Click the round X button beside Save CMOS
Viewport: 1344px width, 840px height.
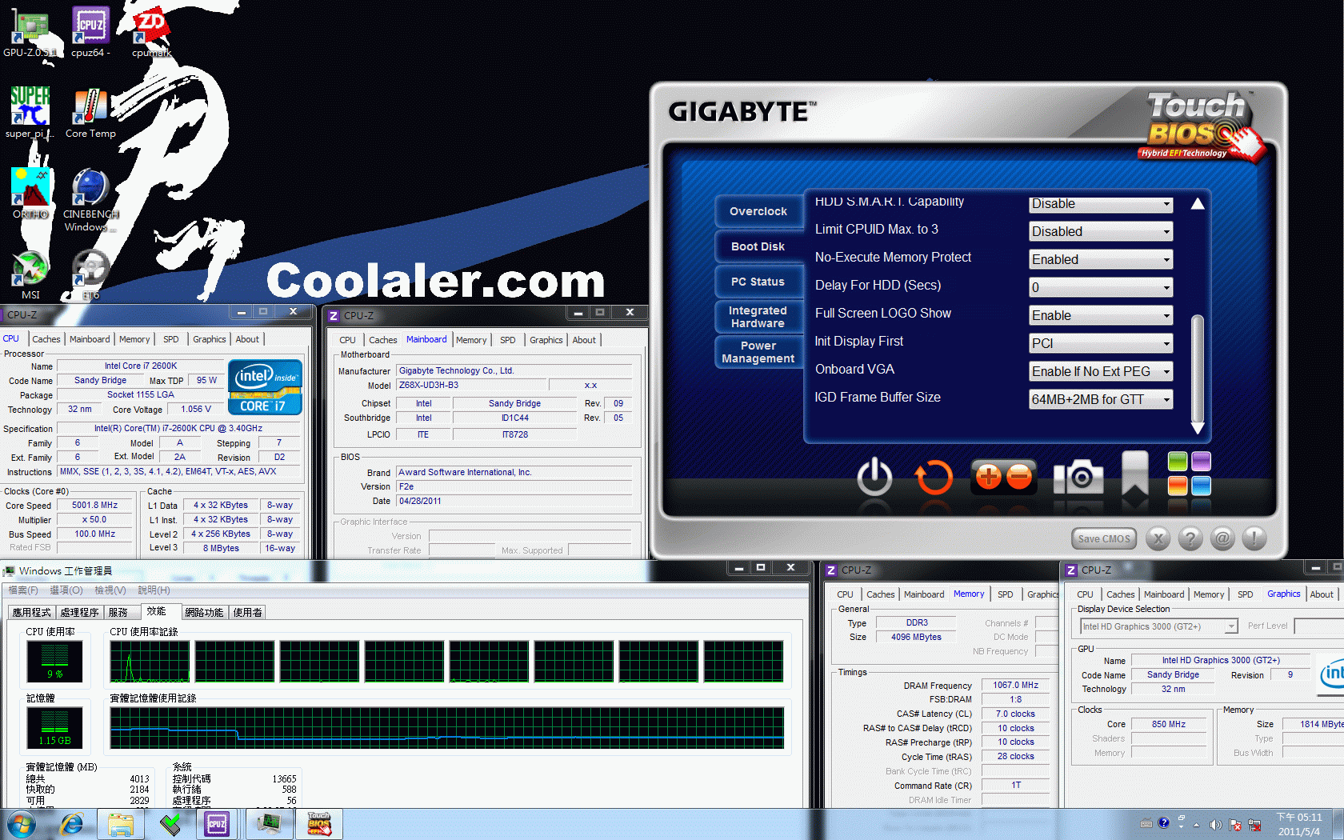[1158, 538]
